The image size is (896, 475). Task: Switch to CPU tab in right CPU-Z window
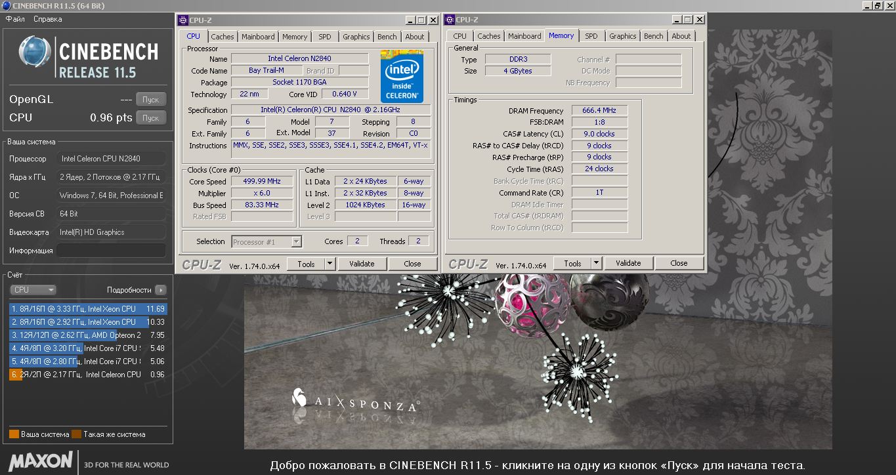(x=460, y=36)
